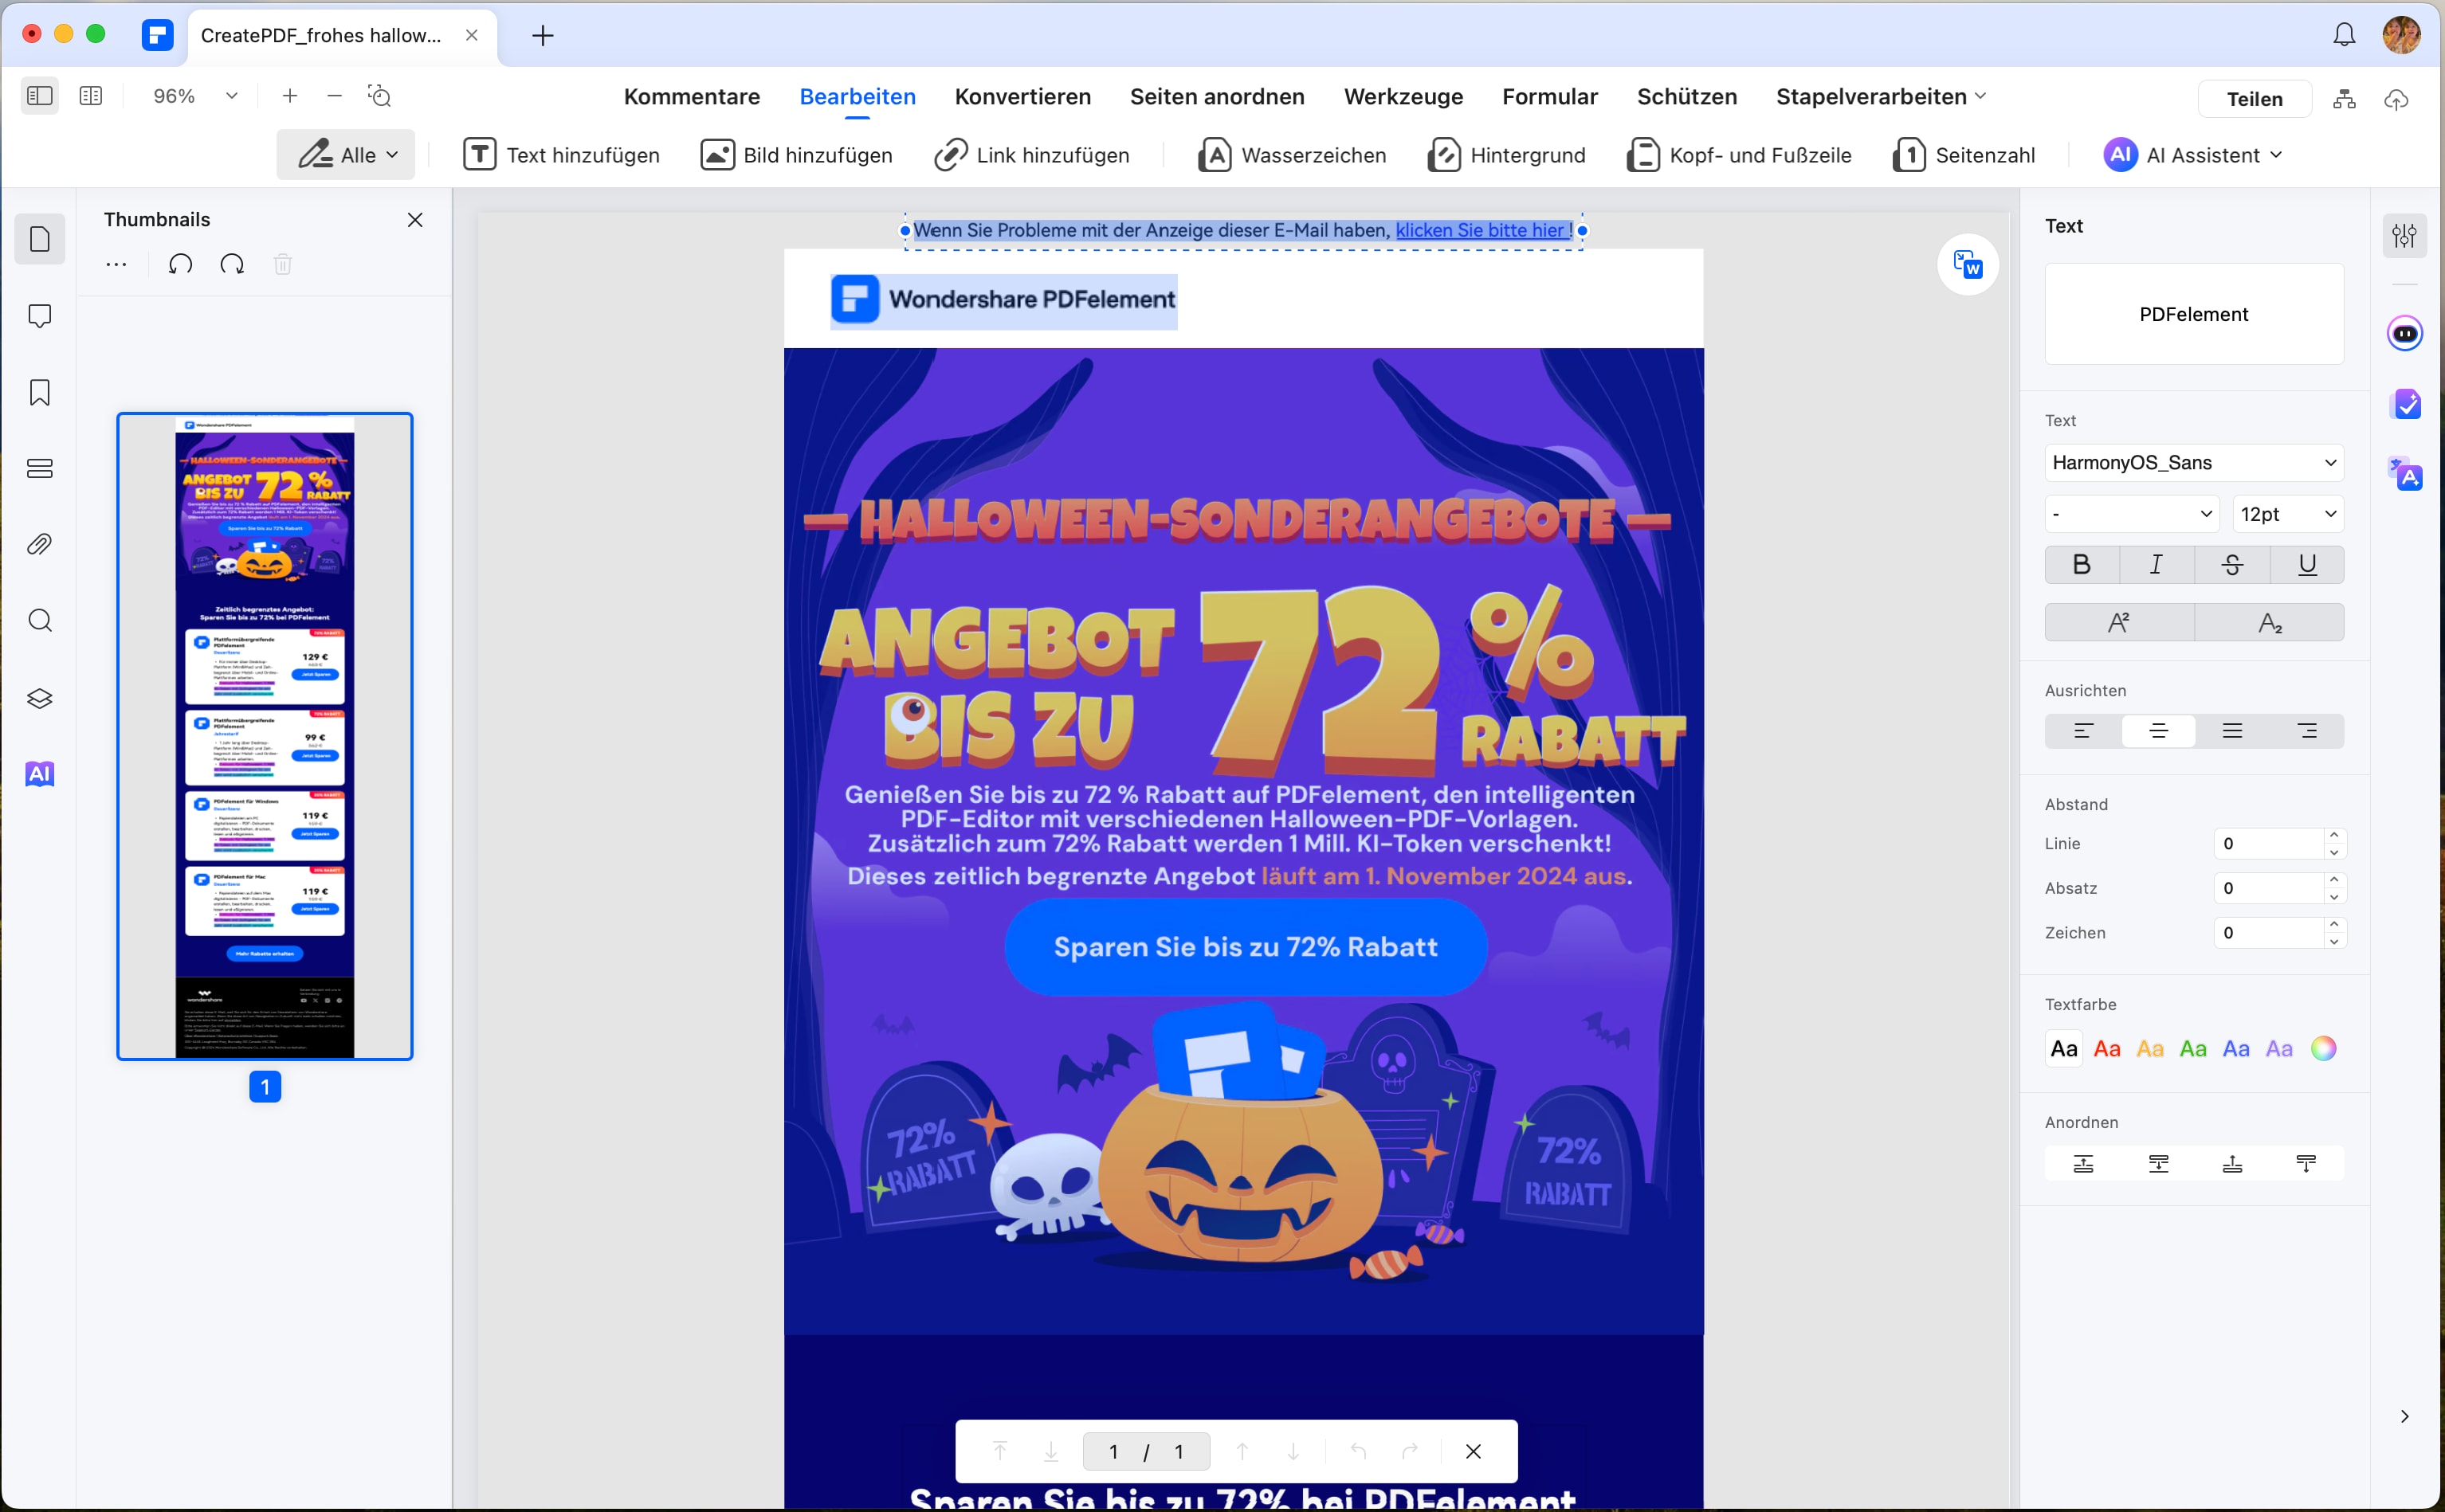Toggle Subscript formatting
Image resolution: width=2445 pixels, height=1512 pixels.
[2270, 622]
